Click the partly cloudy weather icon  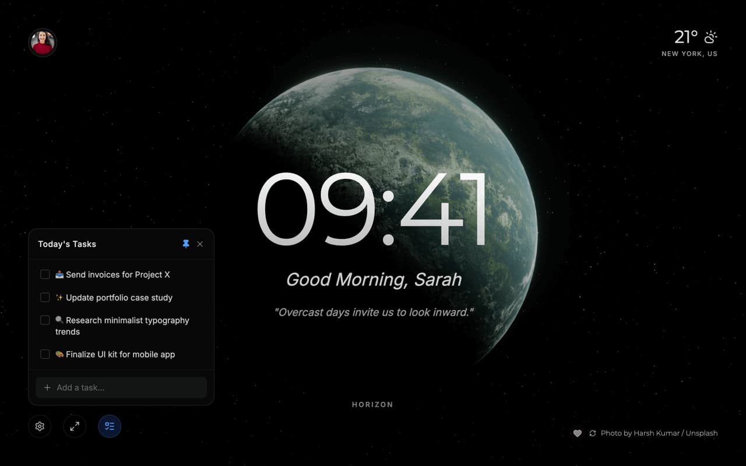tap(710, 37)
